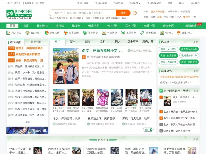206x154 pixels.
Task: Switch to the 新秀力荐 tab
Action: point(148,42)
